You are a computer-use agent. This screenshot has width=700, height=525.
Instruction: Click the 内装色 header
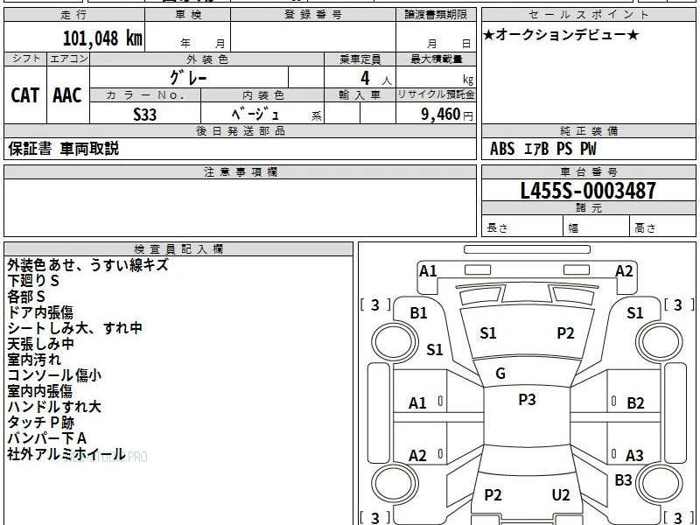[x=262, y=95]
